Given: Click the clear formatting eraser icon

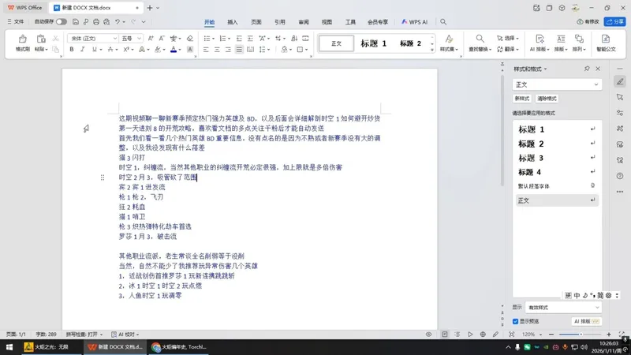Looking at the screenshot, I should coord(190,38).
